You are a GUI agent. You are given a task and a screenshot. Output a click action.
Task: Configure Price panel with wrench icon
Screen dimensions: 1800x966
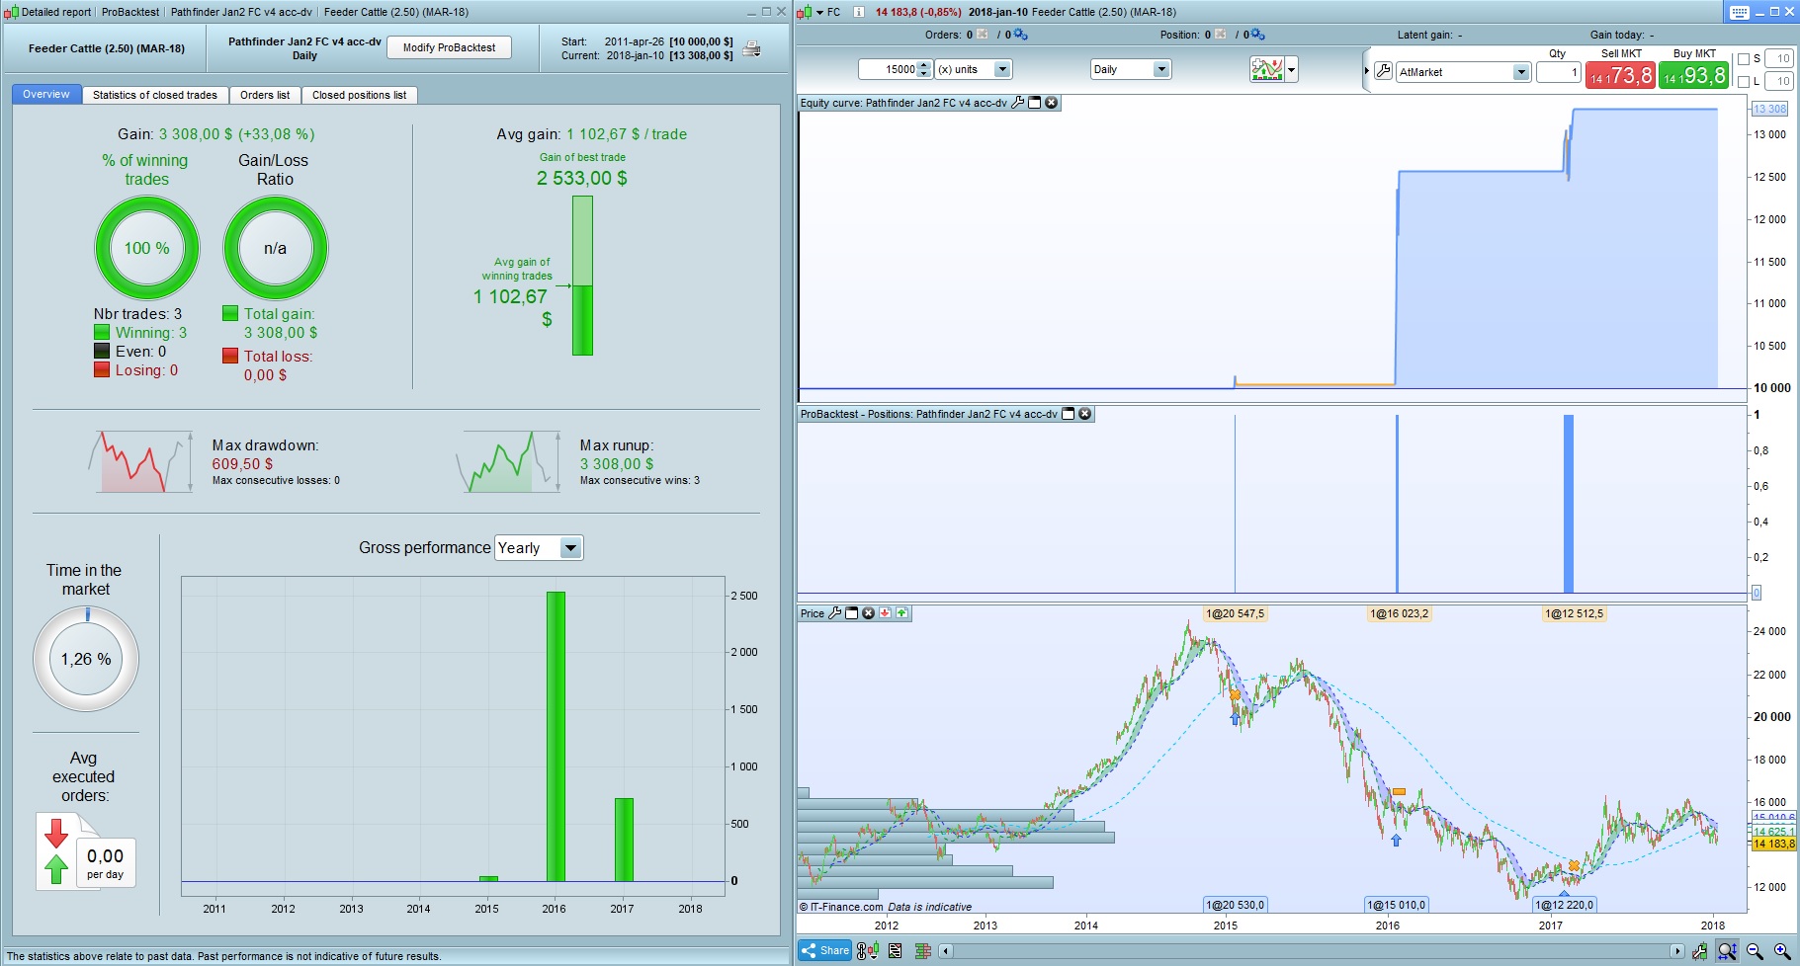coord(835,613)
